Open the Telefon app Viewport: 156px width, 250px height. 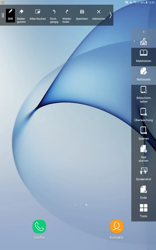coord(40,230)
